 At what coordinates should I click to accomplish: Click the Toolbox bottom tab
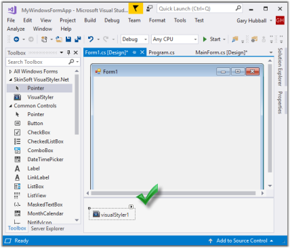(x=17, y=228)
